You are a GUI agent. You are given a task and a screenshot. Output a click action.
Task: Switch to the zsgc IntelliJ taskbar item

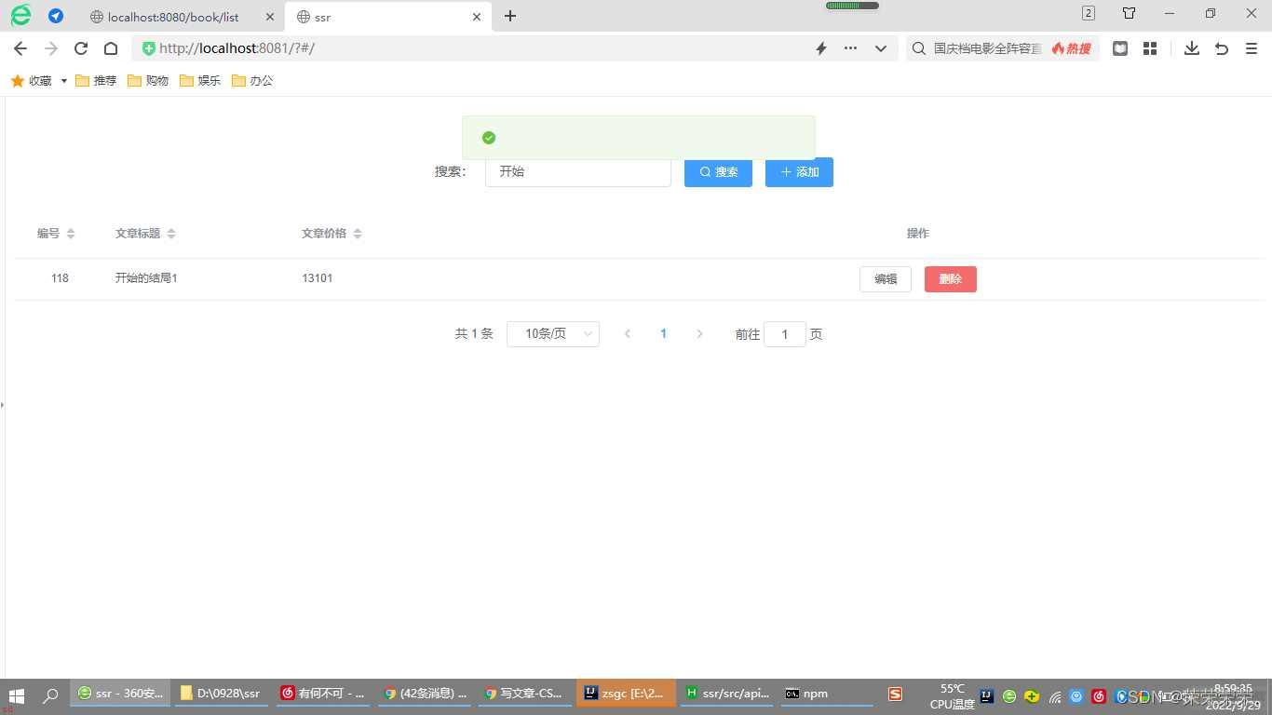[626, 694]
